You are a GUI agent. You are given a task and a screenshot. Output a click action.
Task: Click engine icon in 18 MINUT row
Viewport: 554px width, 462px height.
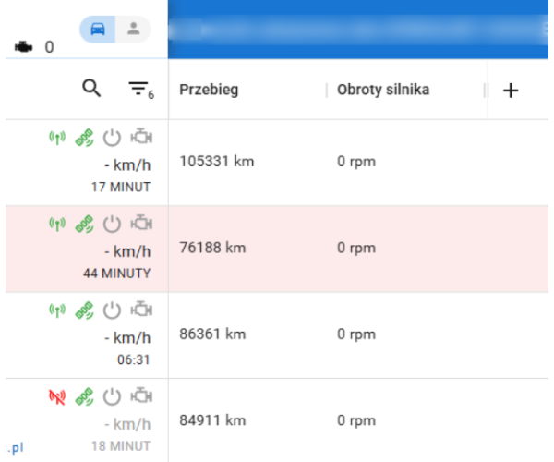point(141,395)
